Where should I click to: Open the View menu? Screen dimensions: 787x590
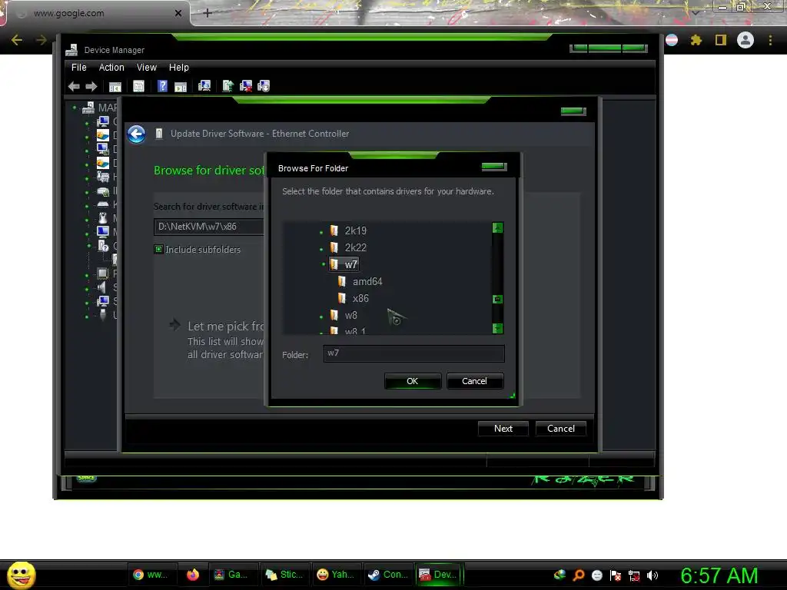pyautogui.click(x=147, y=68)
